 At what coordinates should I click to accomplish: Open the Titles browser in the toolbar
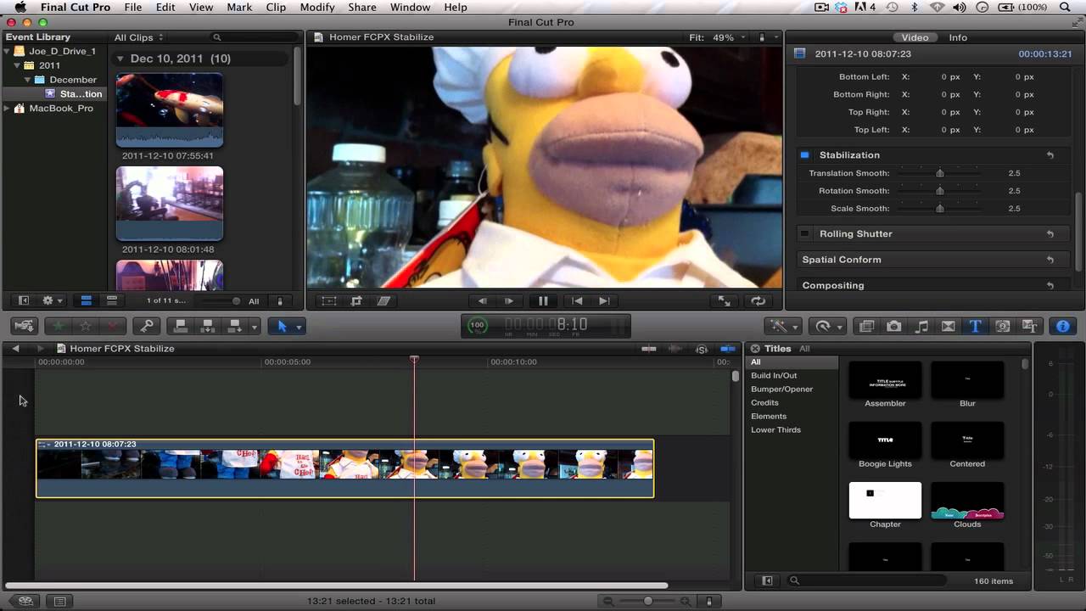[975, 327]
